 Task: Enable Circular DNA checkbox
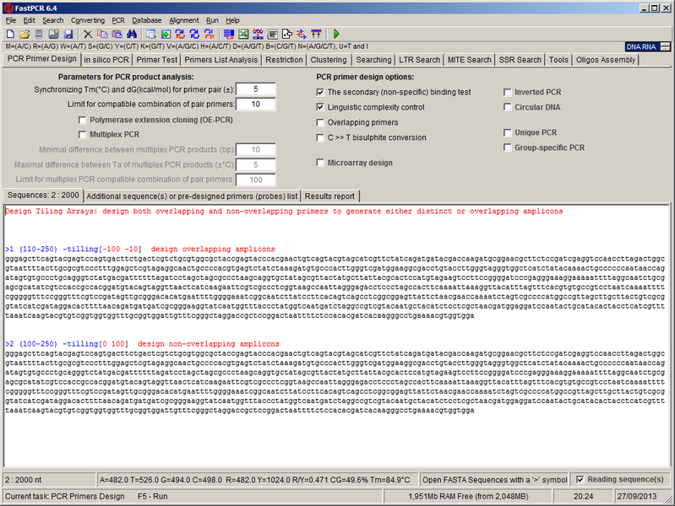click(x=507, y=107)
